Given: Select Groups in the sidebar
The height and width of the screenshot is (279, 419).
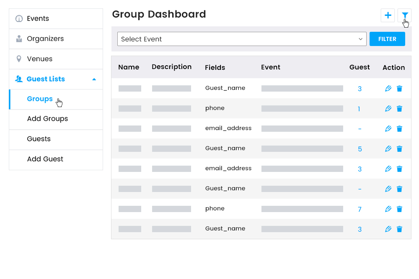Looking at the screenshot, I should (x=39, y=99).
